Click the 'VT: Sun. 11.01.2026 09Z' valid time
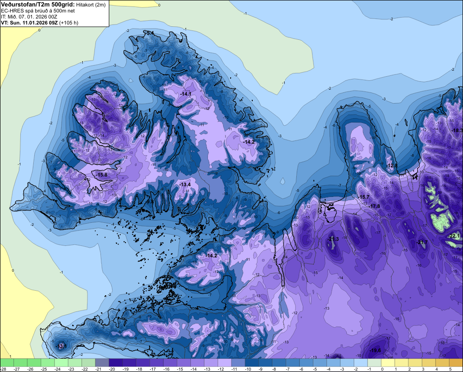The image size is (463, 372). click(29, 23)
